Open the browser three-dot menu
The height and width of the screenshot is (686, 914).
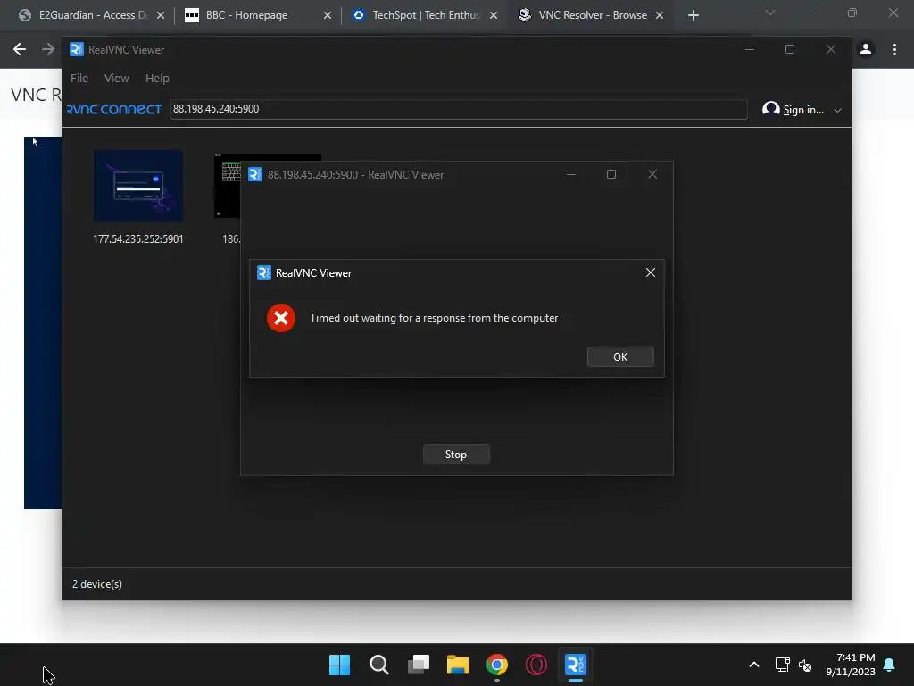pos(894,50)
